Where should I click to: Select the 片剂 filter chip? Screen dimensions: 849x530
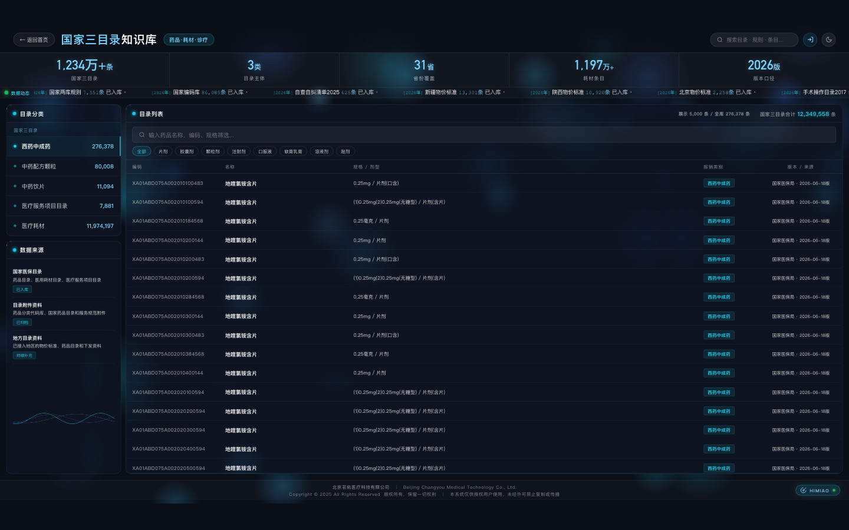coord(163,151)
